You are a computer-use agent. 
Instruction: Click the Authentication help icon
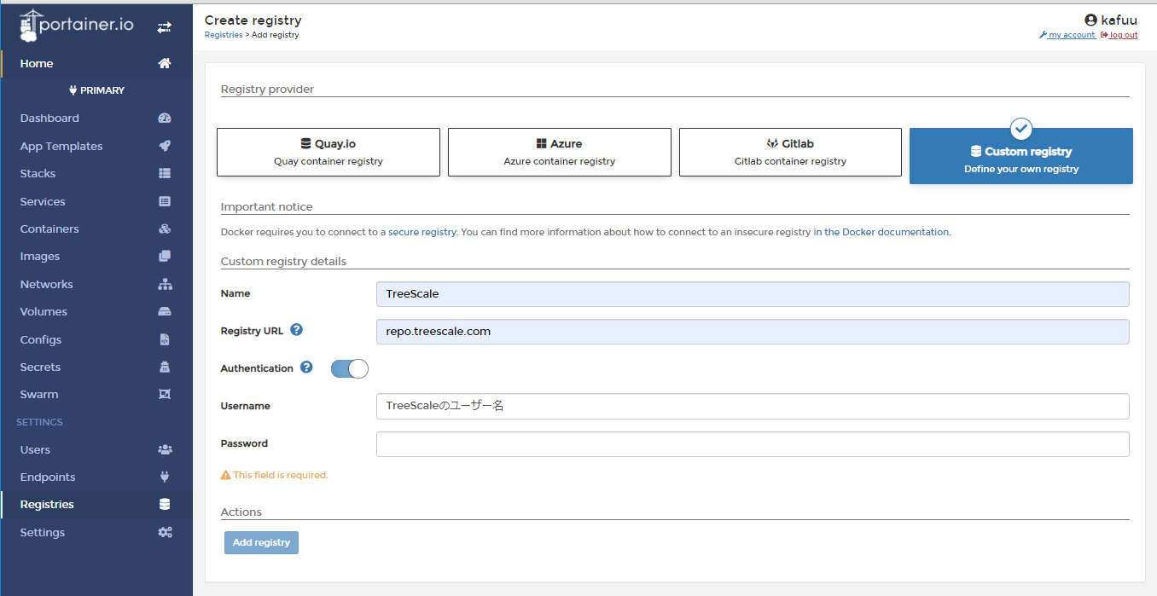[x=306, y=367]
